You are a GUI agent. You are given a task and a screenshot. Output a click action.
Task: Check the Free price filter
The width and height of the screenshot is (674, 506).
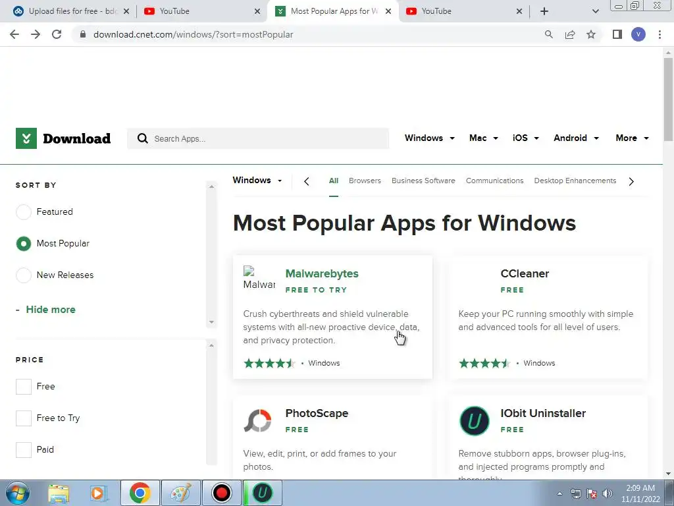tap(24, 386)
